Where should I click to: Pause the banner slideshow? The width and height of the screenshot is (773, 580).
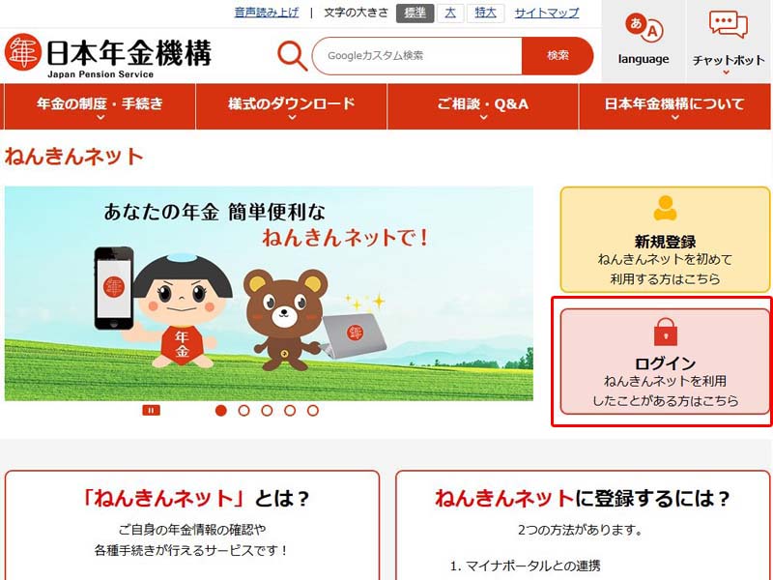[x=152, y=410]
